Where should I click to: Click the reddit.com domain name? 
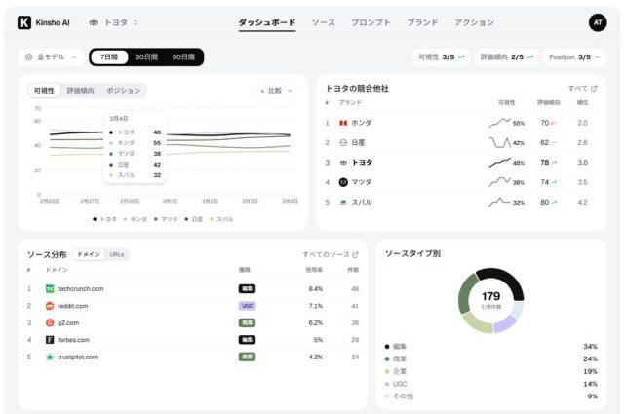[73, 306]
